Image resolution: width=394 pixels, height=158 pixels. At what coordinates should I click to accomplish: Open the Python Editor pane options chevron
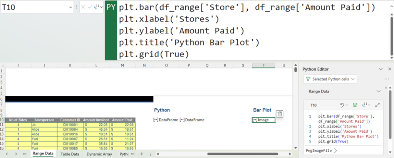click(x=380, y=69)
